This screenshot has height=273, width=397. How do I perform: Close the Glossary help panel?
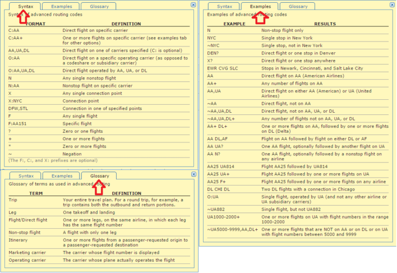[x=193, y=174]
